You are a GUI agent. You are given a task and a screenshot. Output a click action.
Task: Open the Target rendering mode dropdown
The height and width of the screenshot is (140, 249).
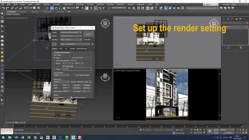[x=71, y=32]
